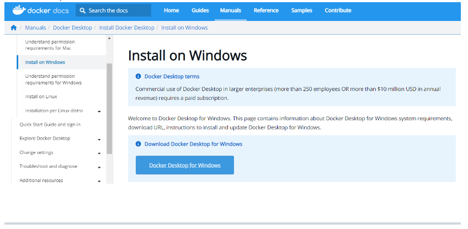Open Change settings sidebar item
The height and width of the screenshot is (229, 468).
36,152
